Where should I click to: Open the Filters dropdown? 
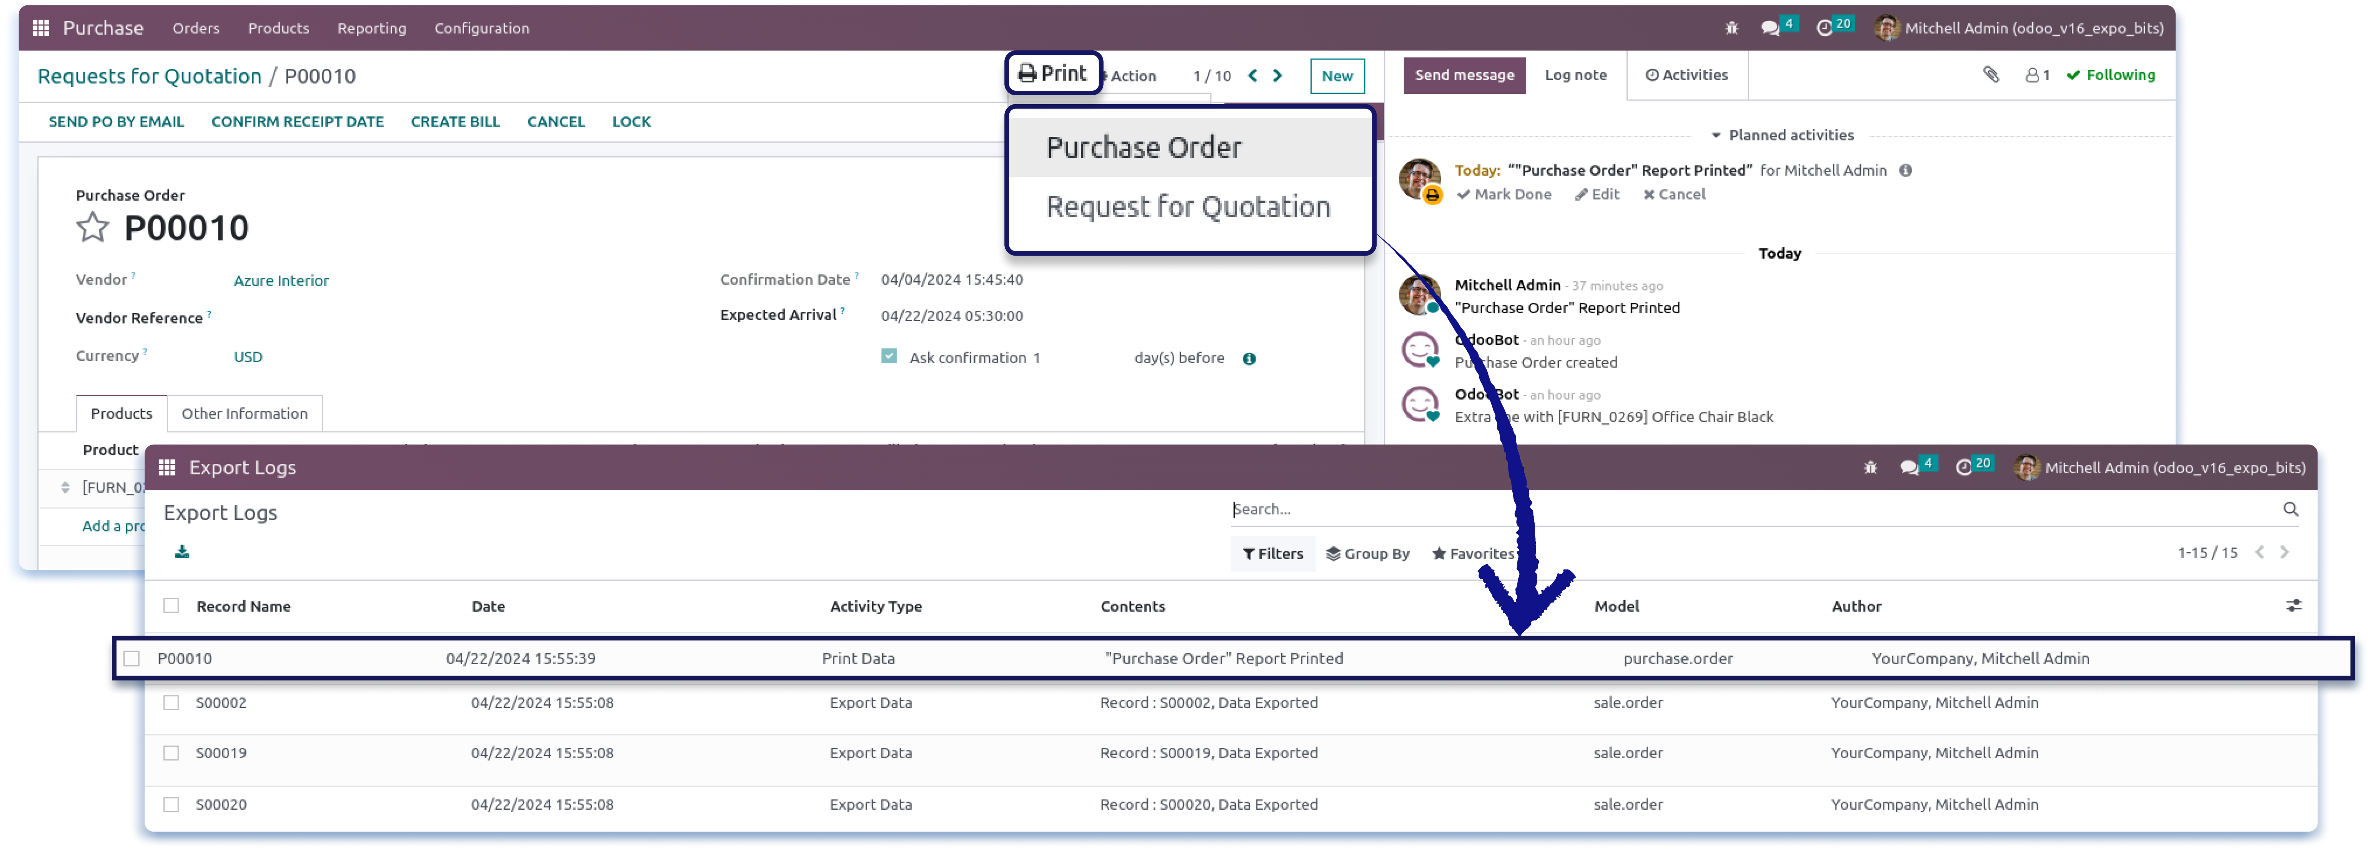click(1273, 554)
